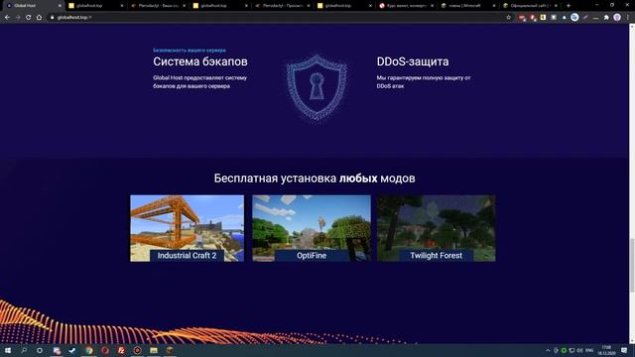635x357 pixels.
Task: Switch to the Global Host tab
Action: click(x=33, y=6)
